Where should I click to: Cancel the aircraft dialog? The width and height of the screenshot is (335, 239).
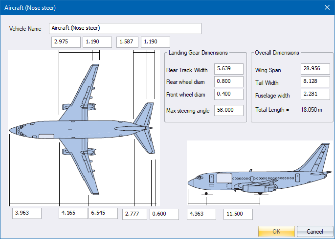click(x=315, y=231)
